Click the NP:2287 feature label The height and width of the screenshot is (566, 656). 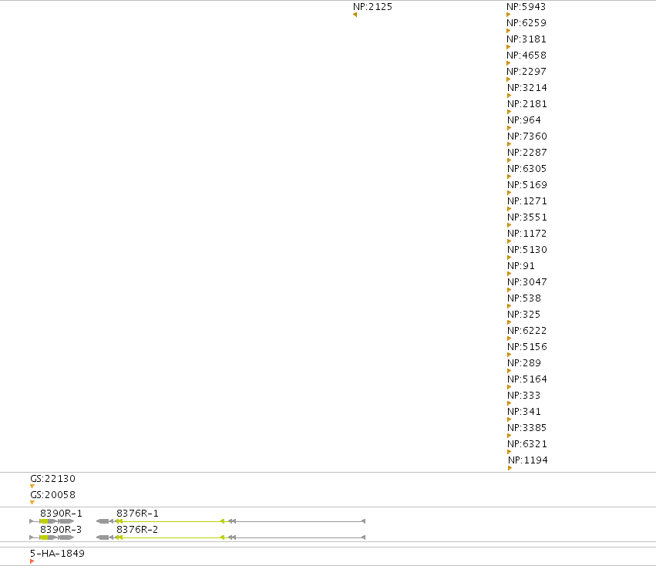[527, 153]
